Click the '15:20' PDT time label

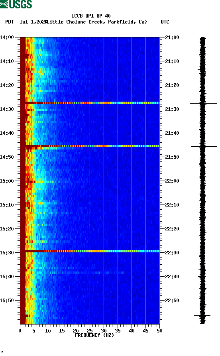[7, 229]
